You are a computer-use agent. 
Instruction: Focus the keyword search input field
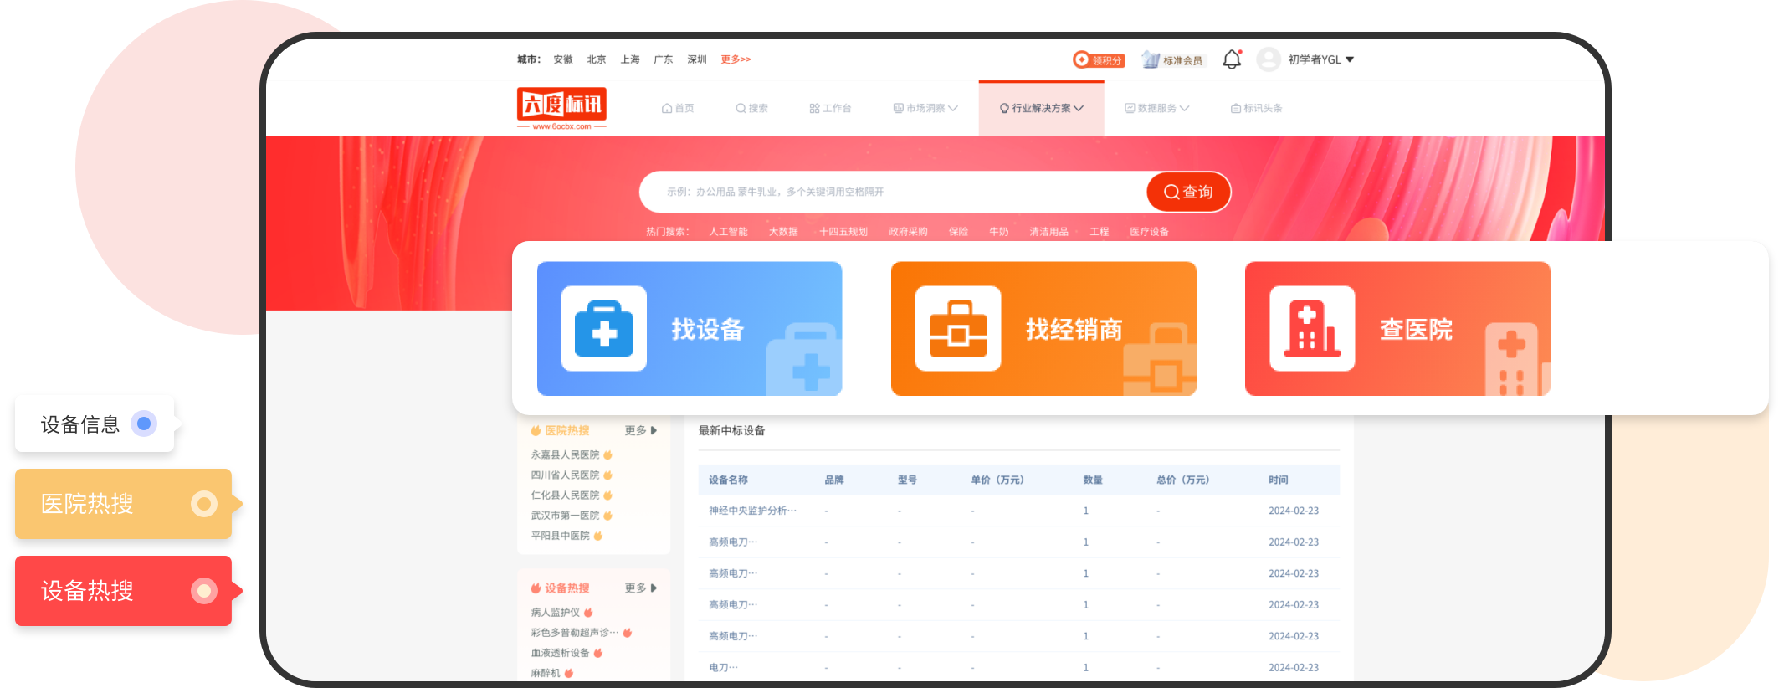click(893, 192)
